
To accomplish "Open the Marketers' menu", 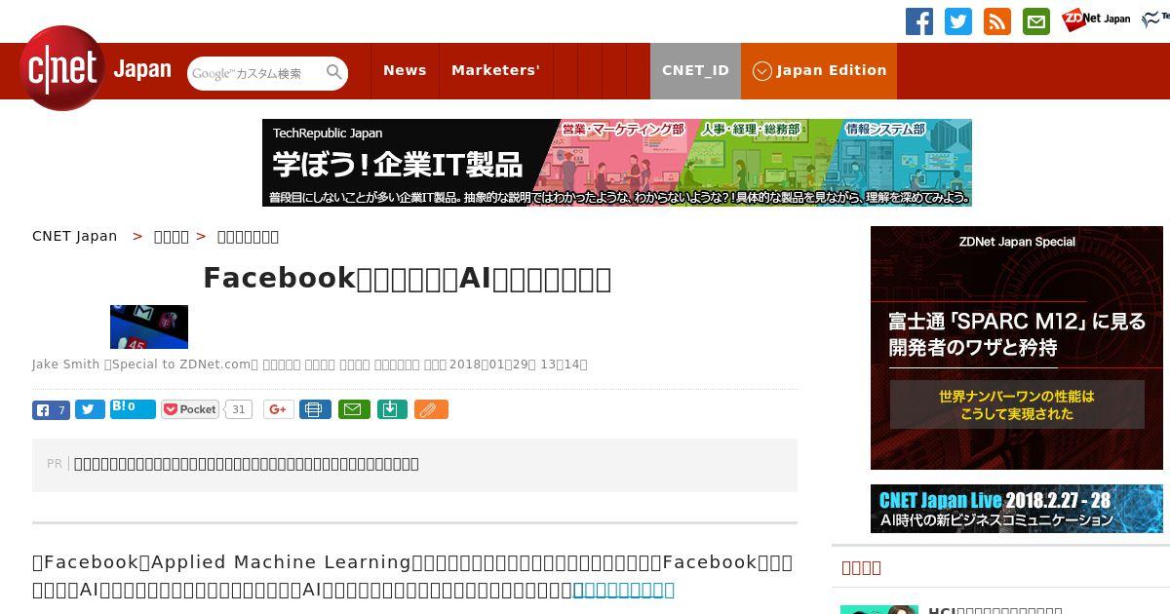I will coord(495,71).
